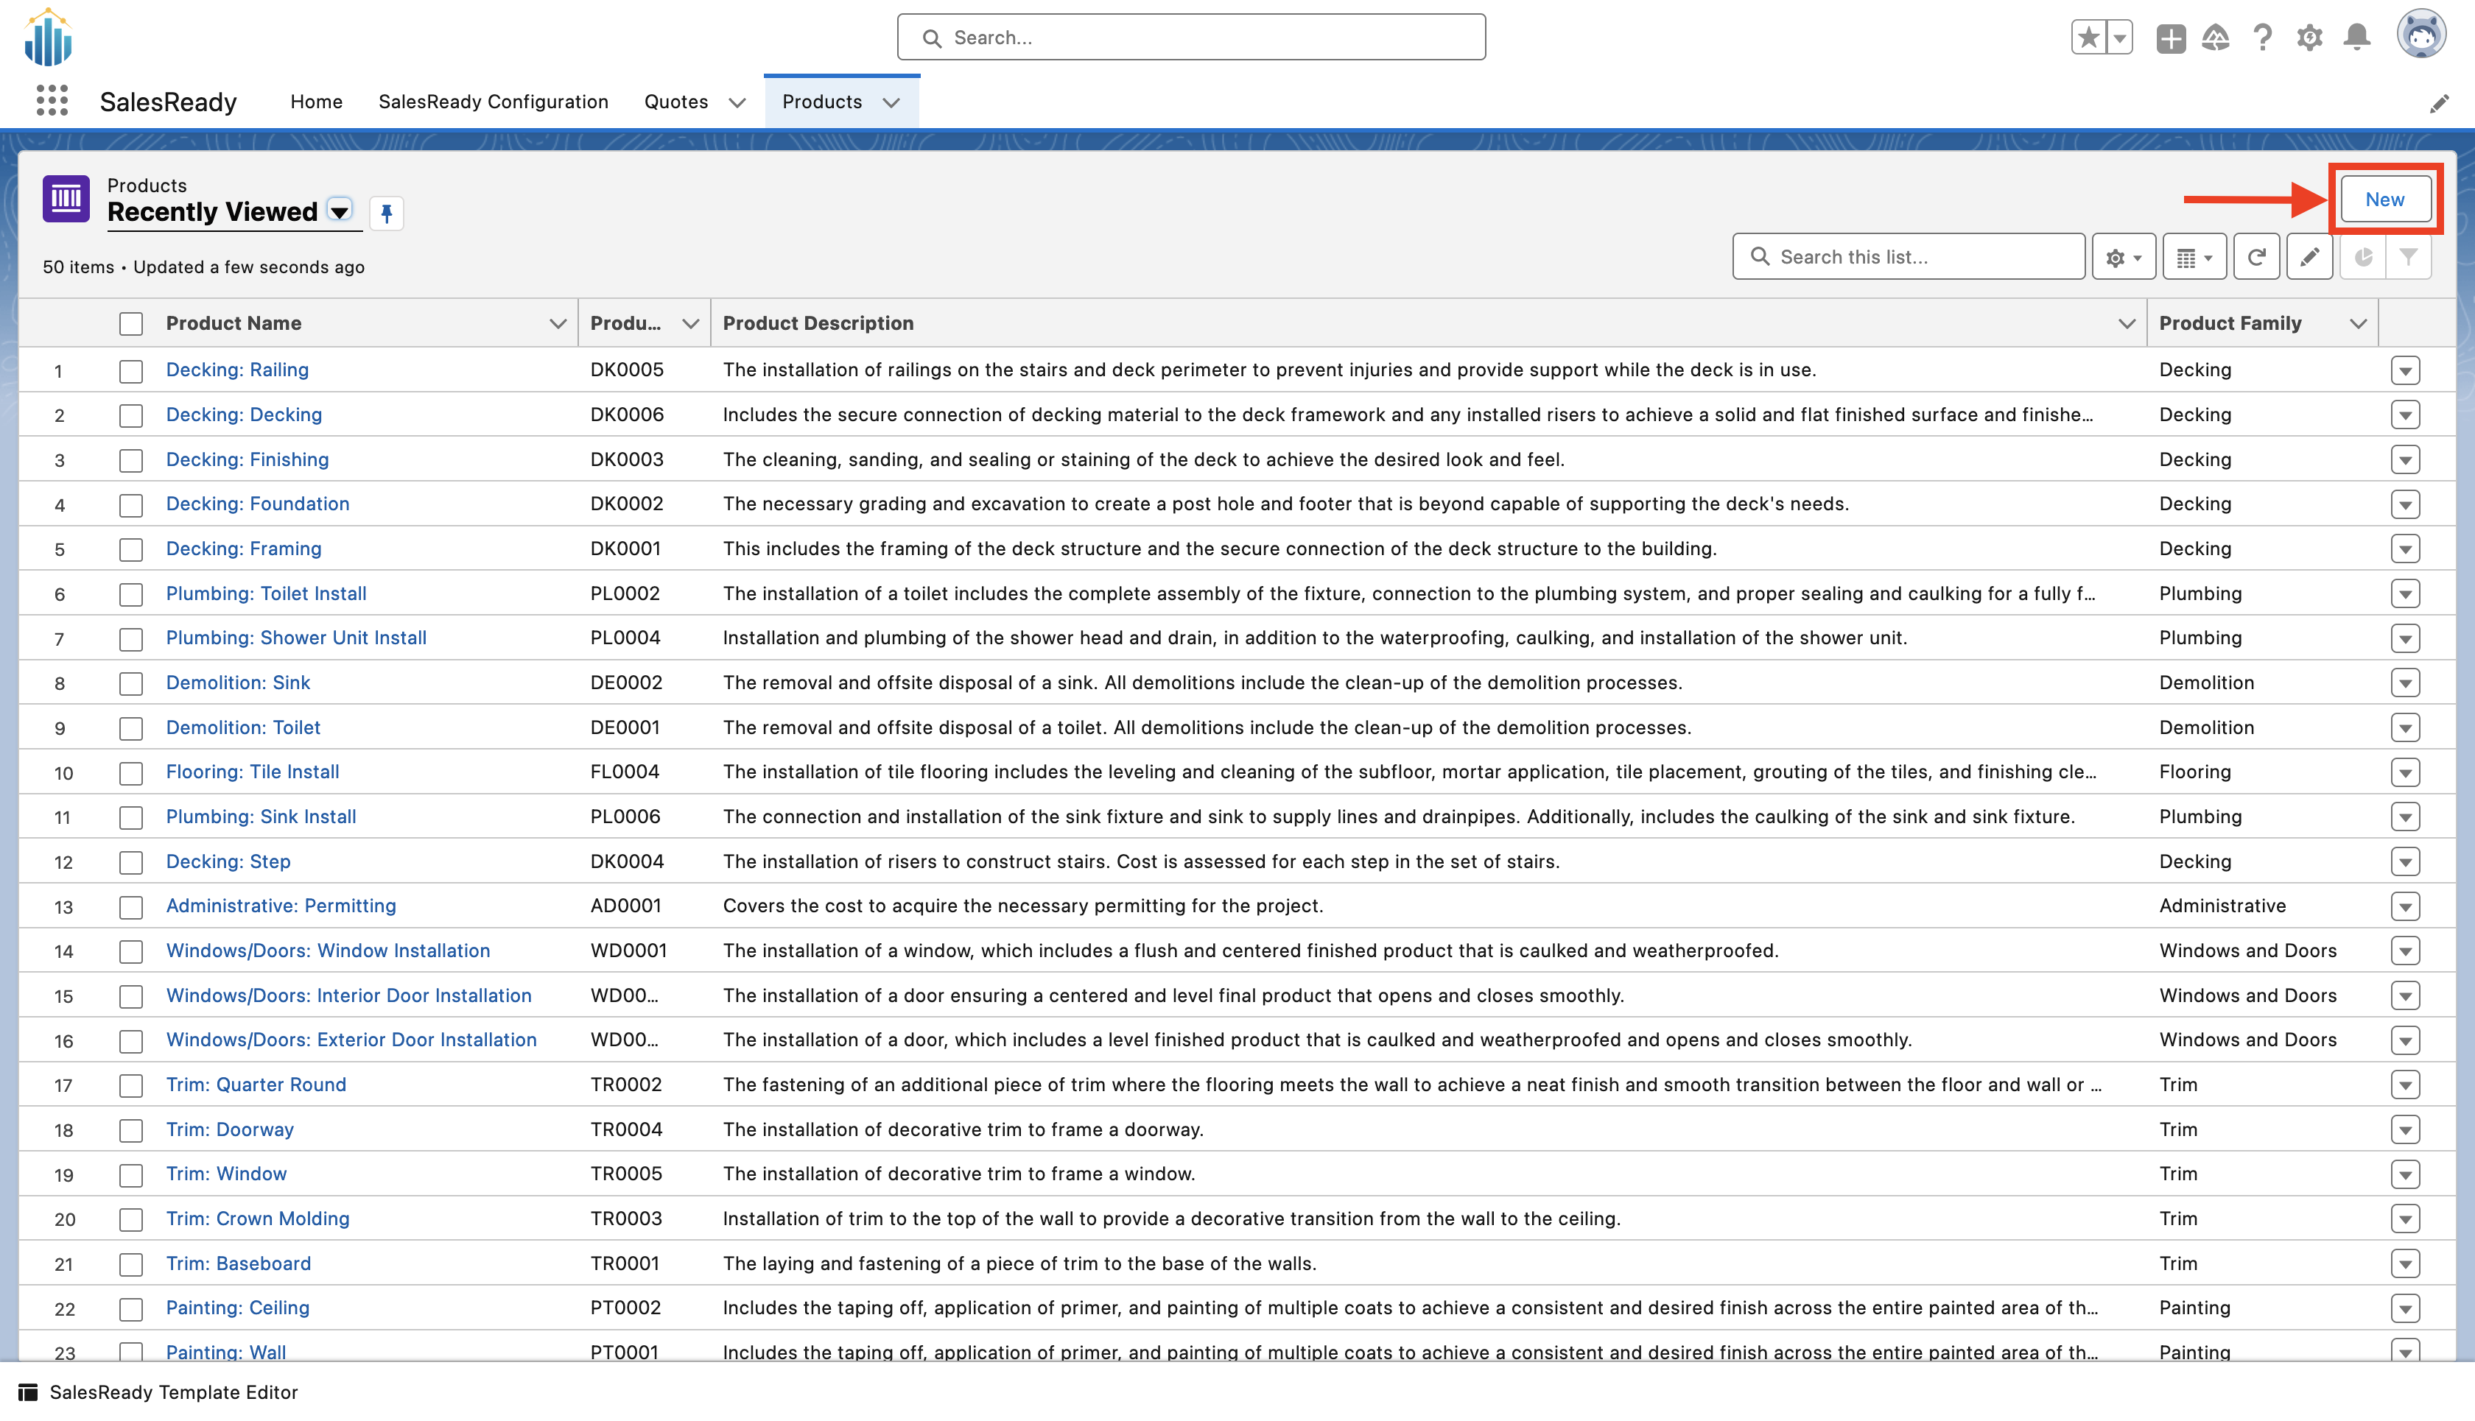Switch to the Home tab
2475x1421 pixels.
pyautogui.click(x=315, y=102)
